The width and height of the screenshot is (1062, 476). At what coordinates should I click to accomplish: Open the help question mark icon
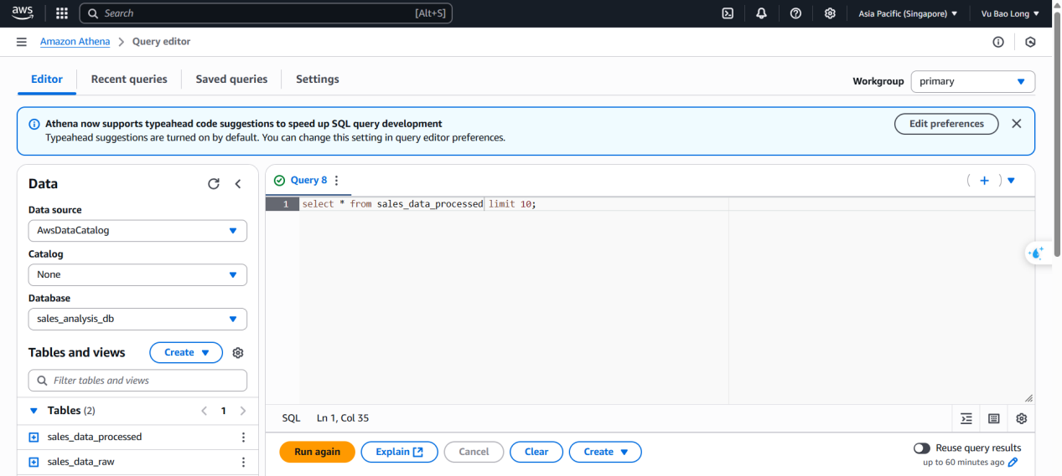(x=795, y=13)
